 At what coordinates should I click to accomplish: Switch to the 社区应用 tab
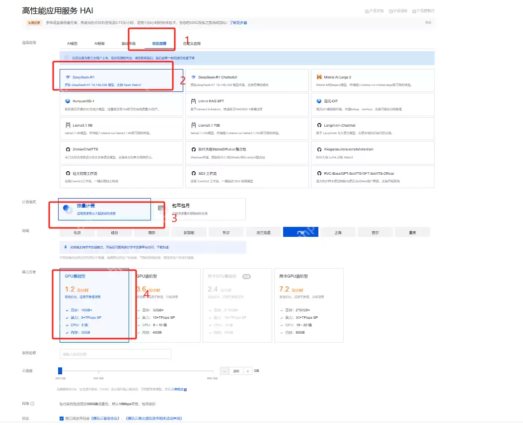tap(159, 44)
